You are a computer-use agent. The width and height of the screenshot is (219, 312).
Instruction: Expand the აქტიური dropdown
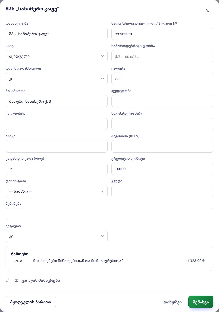click(57, 236)
